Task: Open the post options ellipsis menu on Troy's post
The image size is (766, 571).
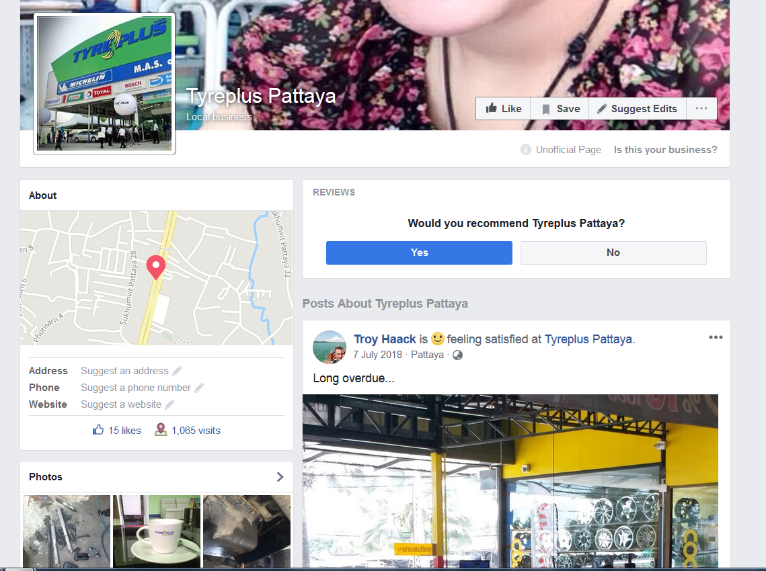Action: [716, 337]
